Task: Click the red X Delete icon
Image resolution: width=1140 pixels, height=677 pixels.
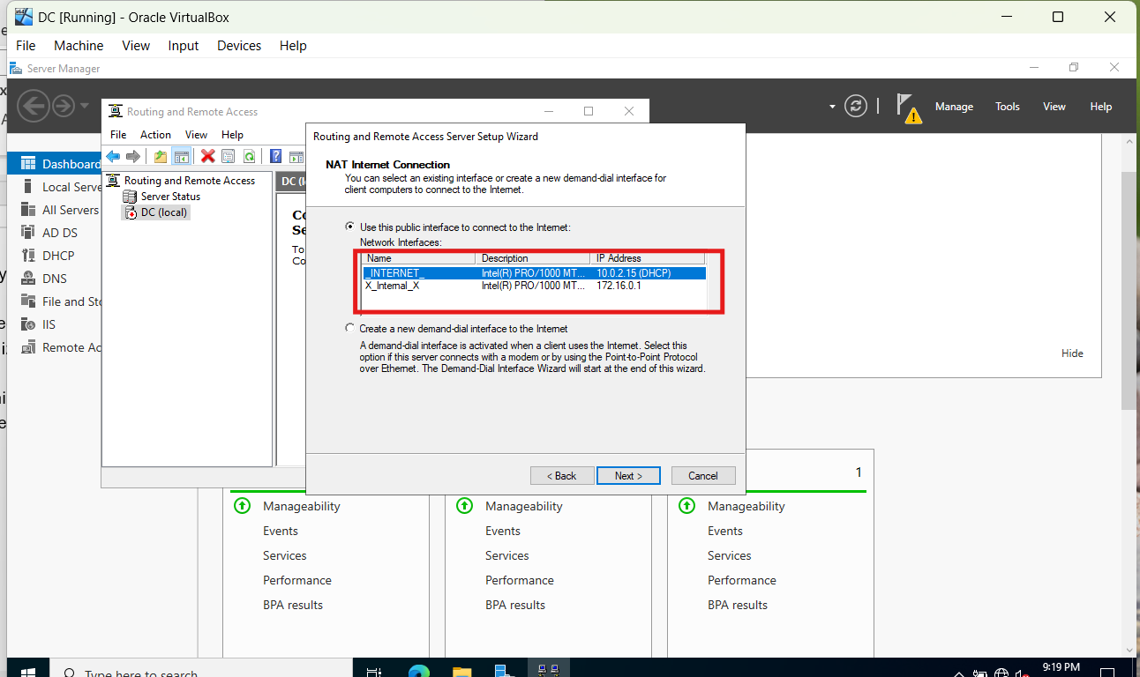Action: pos(208,156)
